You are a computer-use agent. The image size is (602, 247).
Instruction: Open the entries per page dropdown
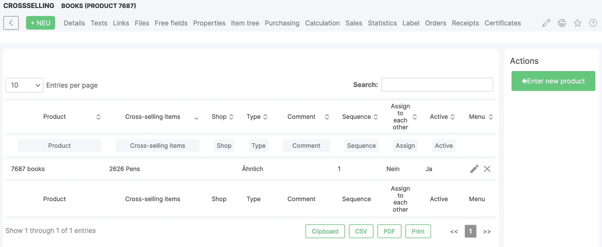coord(24,85)
